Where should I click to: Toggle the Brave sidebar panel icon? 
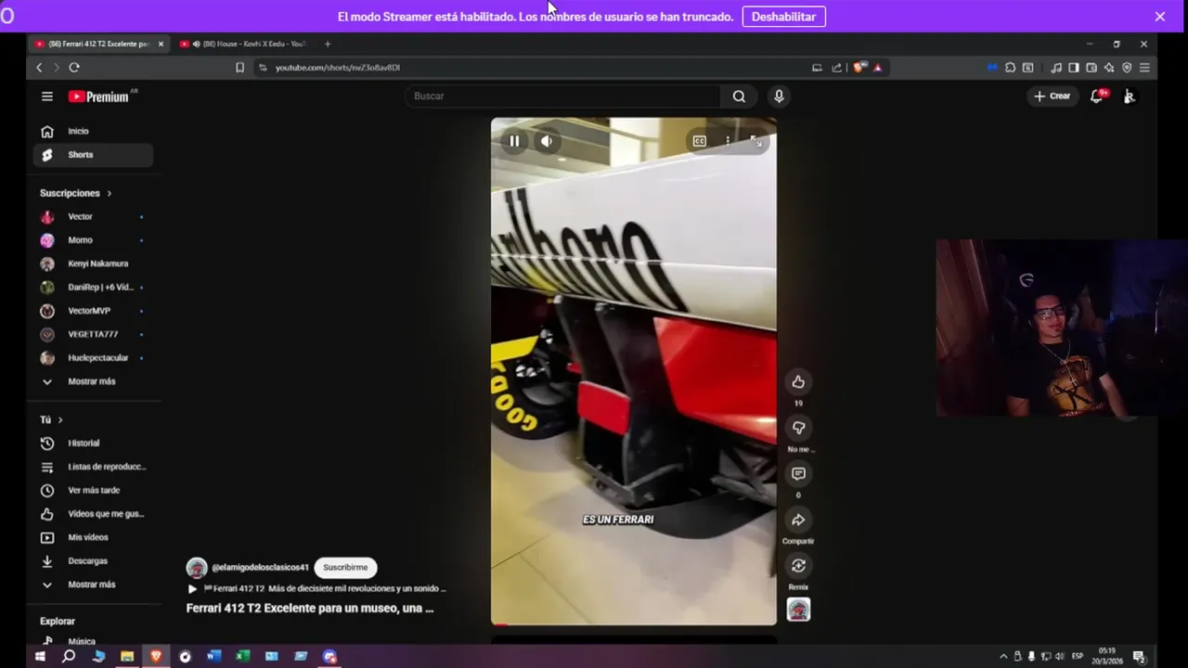coord(1073,68)
